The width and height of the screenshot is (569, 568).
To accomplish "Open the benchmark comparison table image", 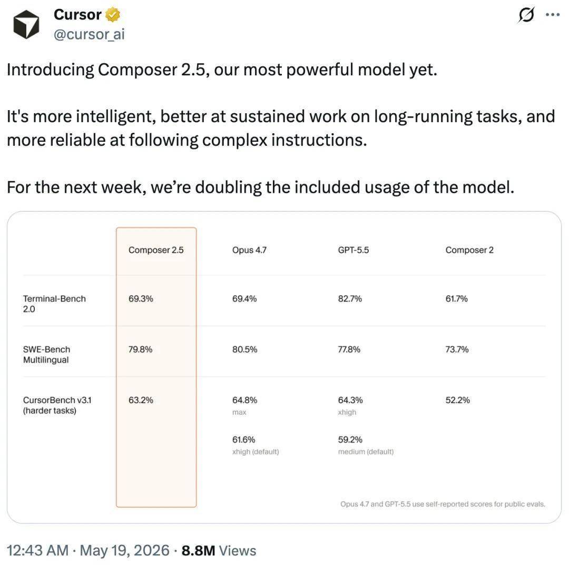I will click(x=284, y=367).
